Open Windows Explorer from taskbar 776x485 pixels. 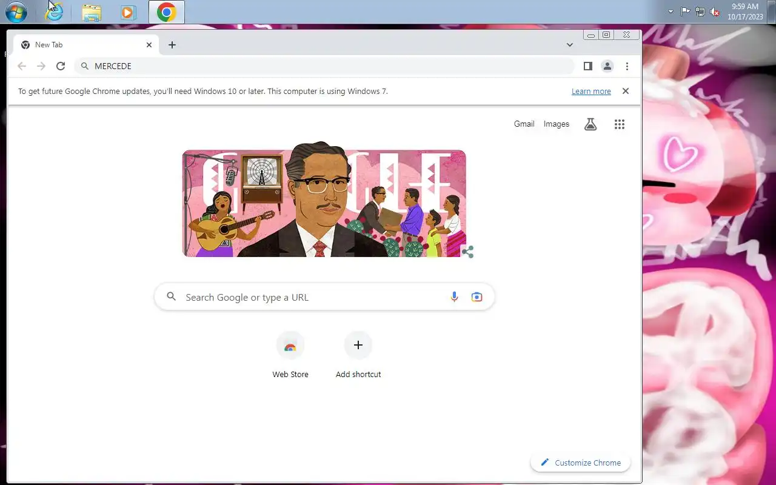pos(92,12)
